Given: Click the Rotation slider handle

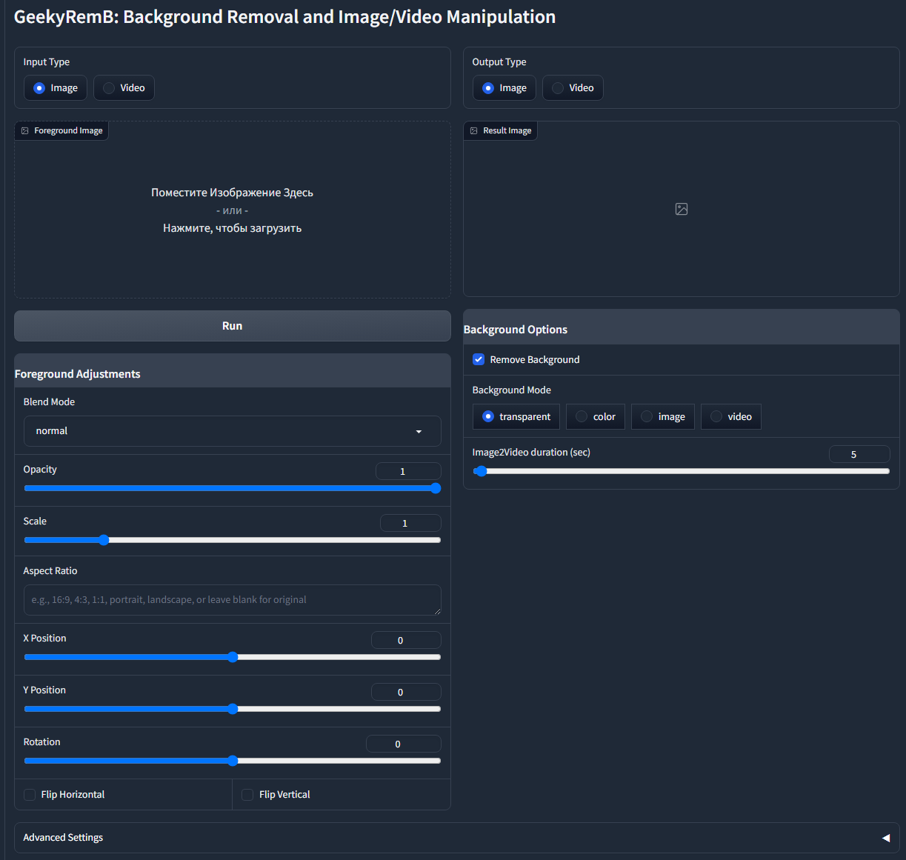Looking at the screenshot, I should click(233, 761).
